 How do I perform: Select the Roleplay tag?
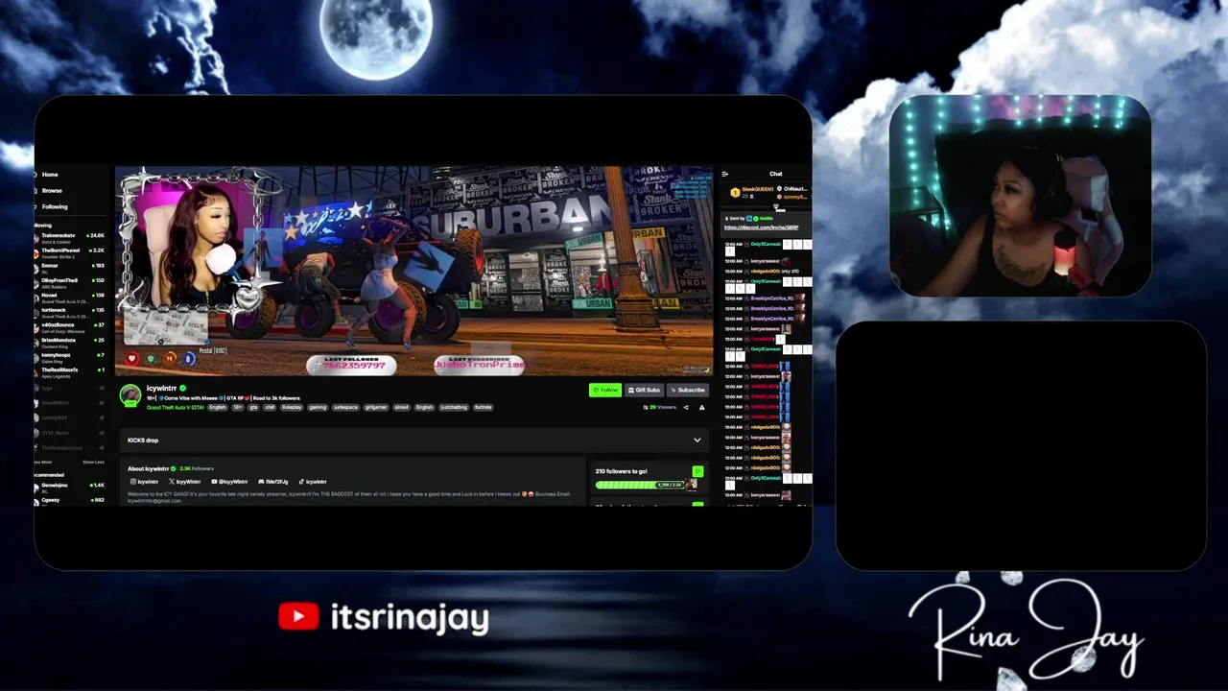pos(292,408)
